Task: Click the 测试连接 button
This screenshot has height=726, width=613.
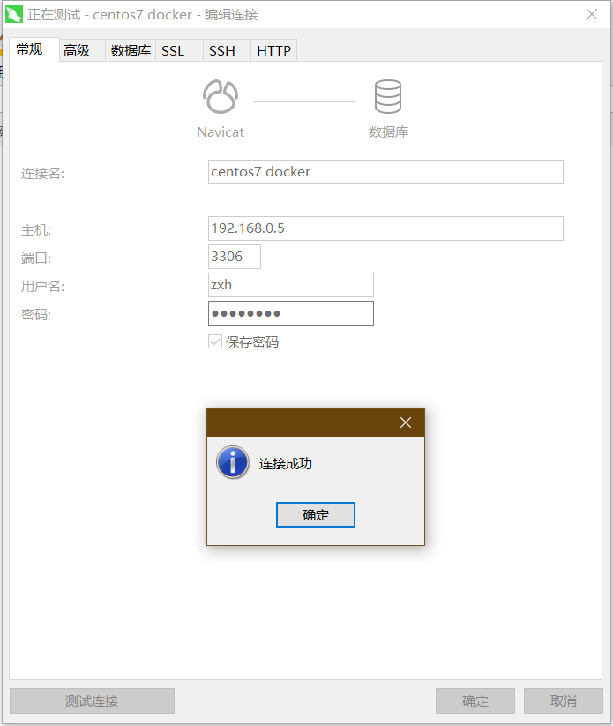Action: (92, 700)
